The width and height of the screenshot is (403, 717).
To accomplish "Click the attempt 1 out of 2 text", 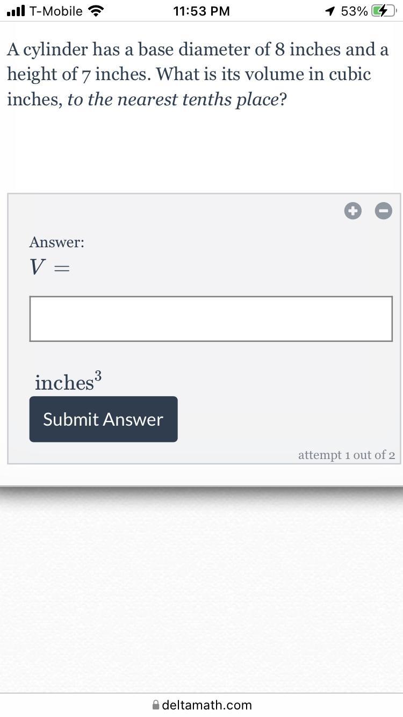I will tap(347, 455).
